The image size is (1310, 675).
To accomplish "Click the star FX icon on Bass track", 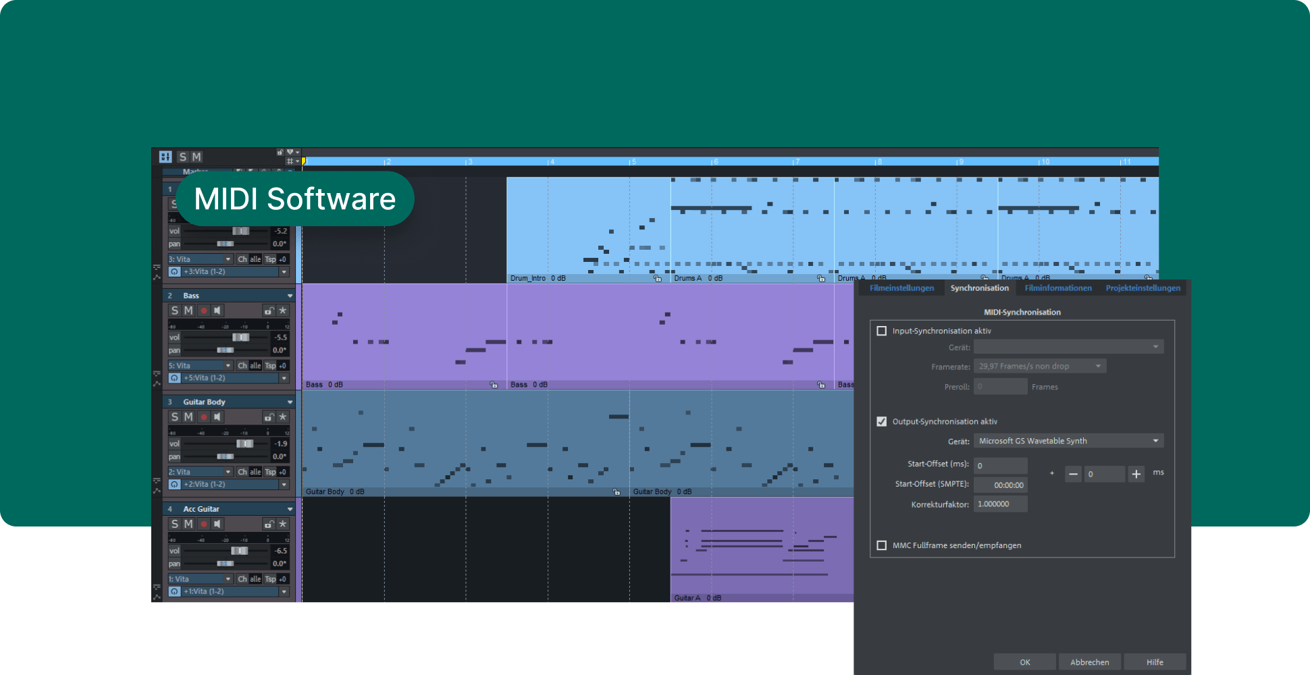I will point(283,310).
